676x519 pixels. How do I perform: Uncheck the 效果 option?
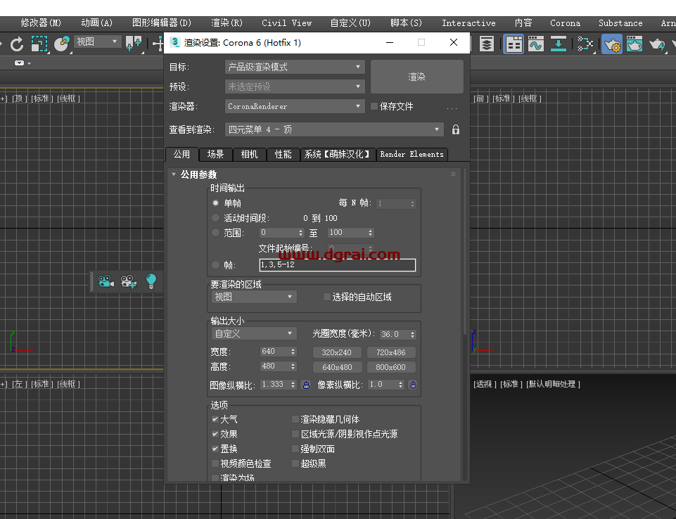tap(215, 434)
